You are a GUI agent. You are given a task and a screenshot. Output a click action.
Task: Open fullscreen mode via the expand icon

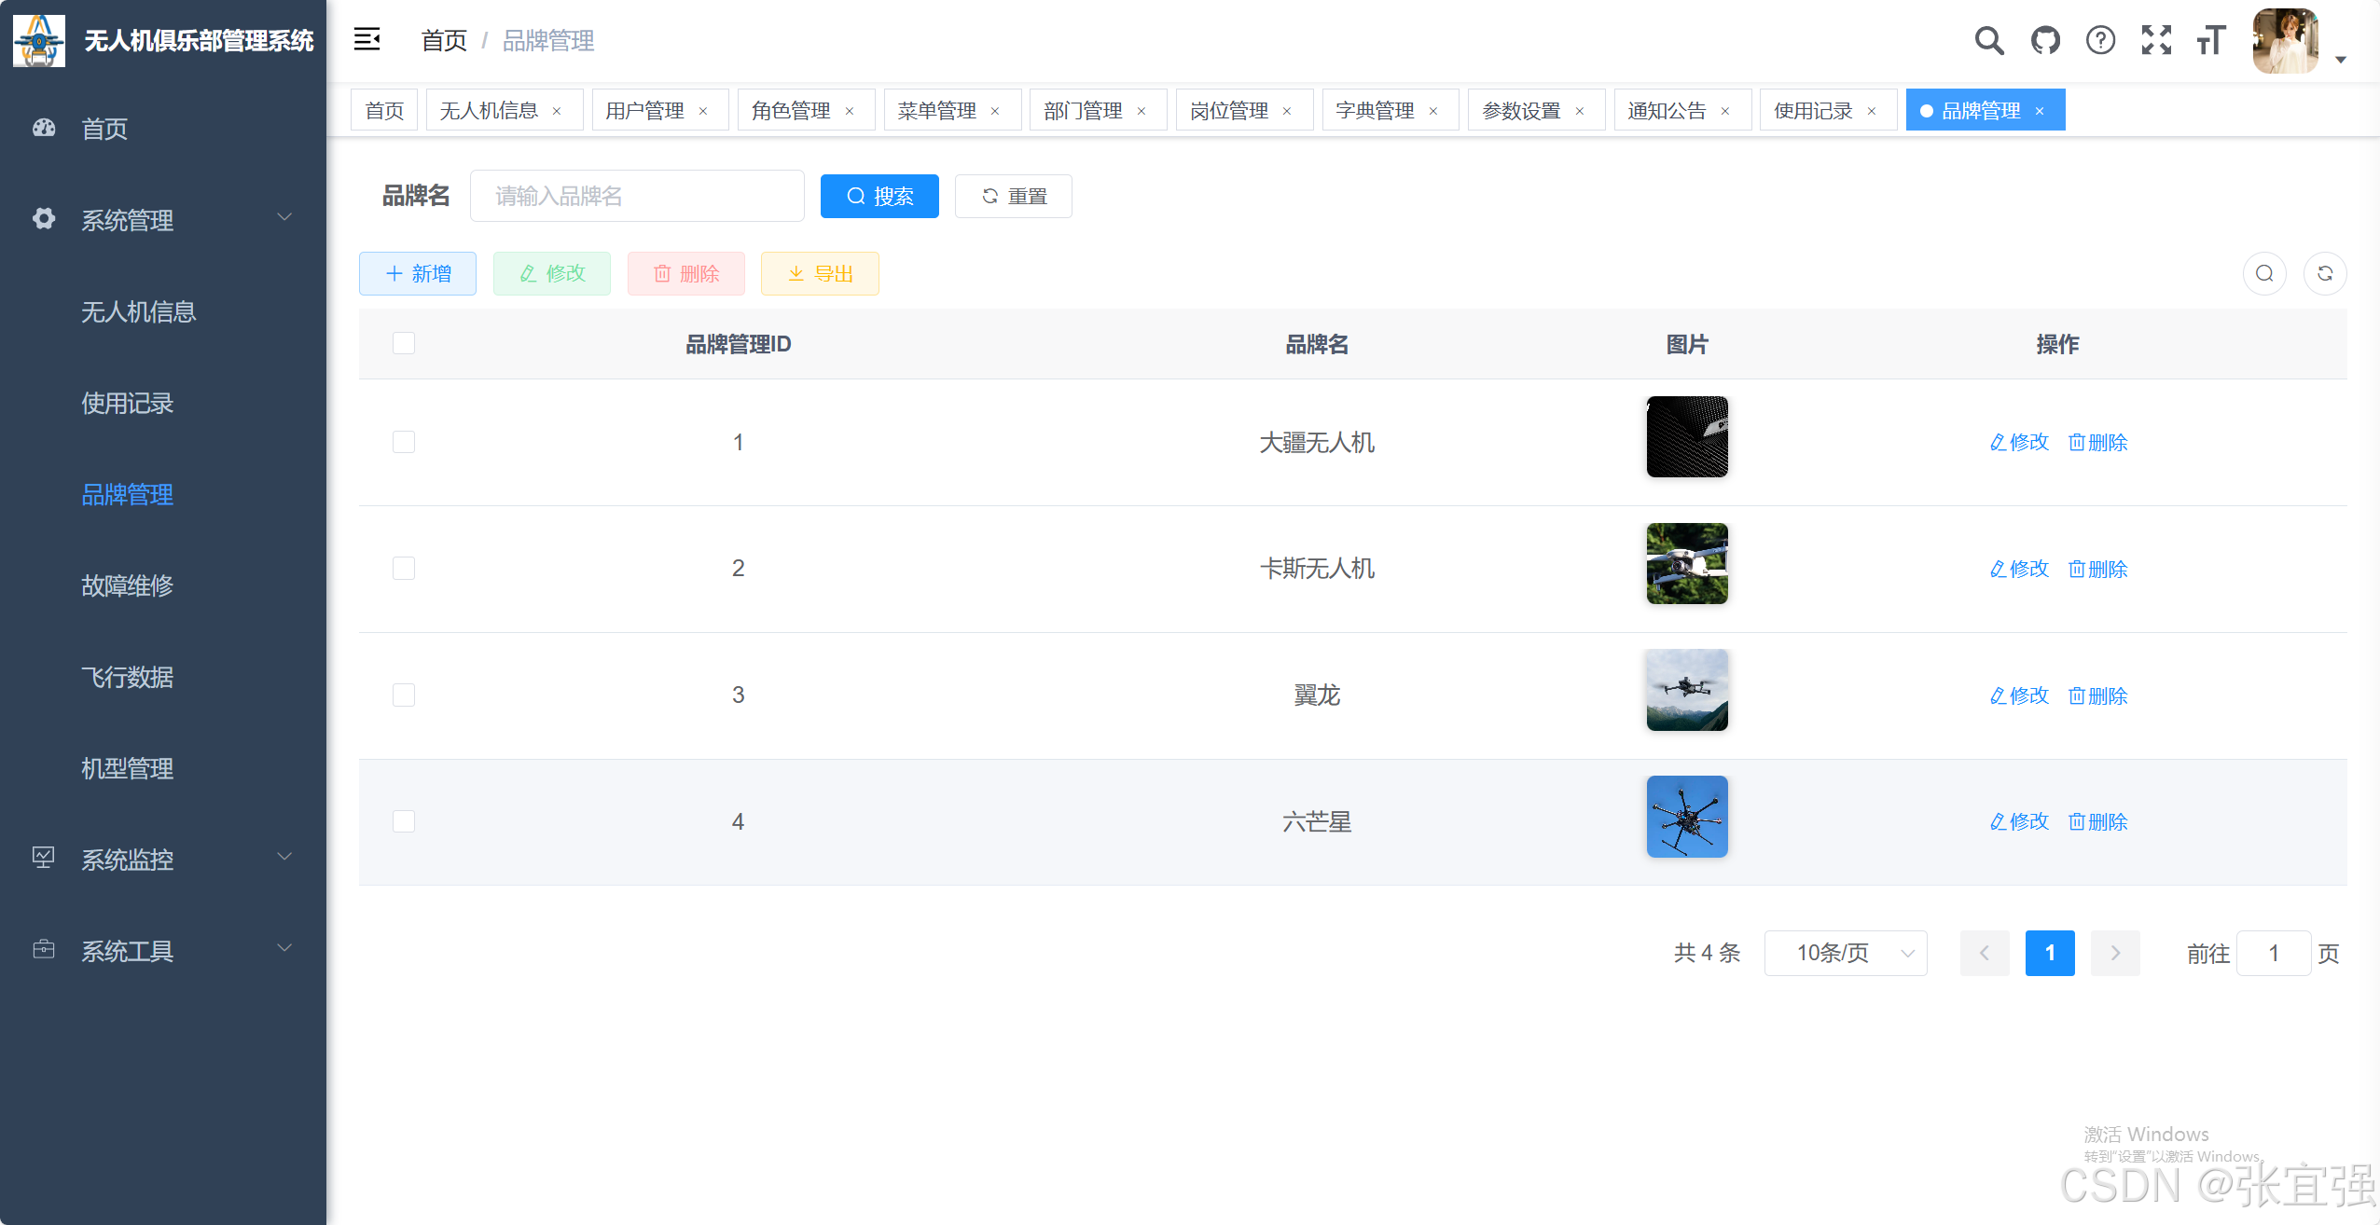point(2156,40)
